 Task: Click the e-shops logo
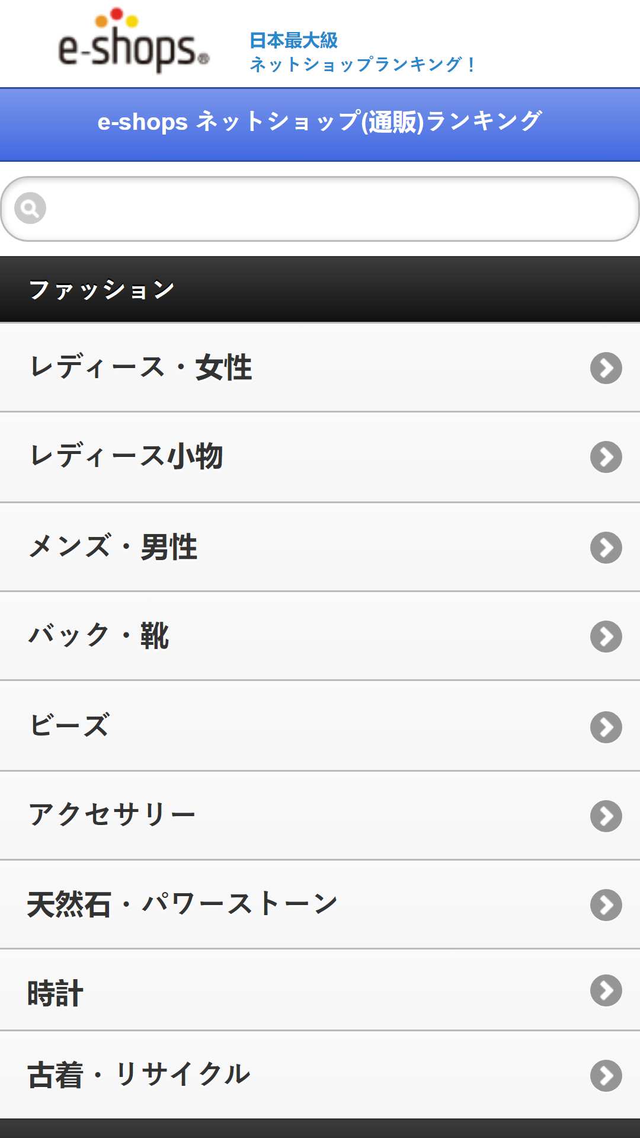[134, 40]
